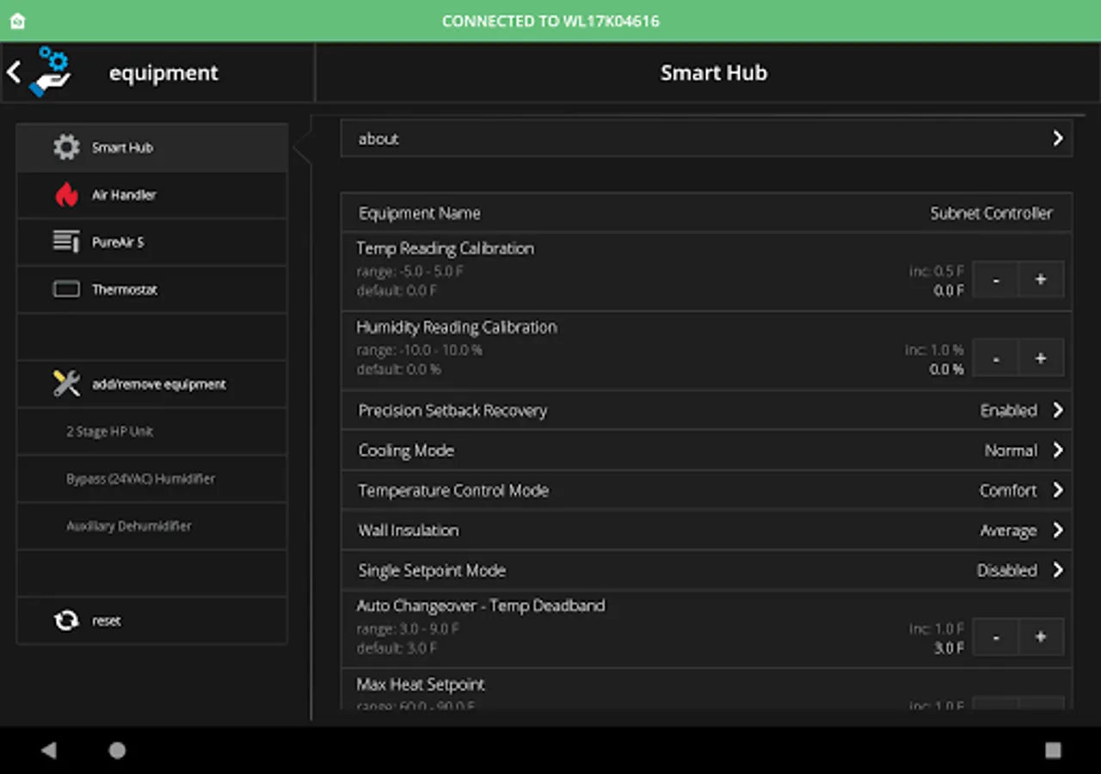The image size is (1101, 774).
Task: Increase Temp Reading Calibration with plus
Action: pyautogui.click(x=1041, y=279)
